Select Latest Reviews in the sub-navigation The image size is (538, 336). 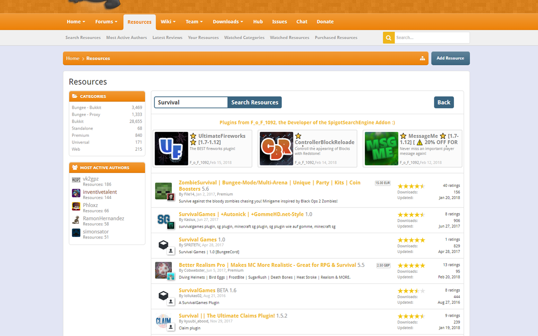(x=167, y=37)
